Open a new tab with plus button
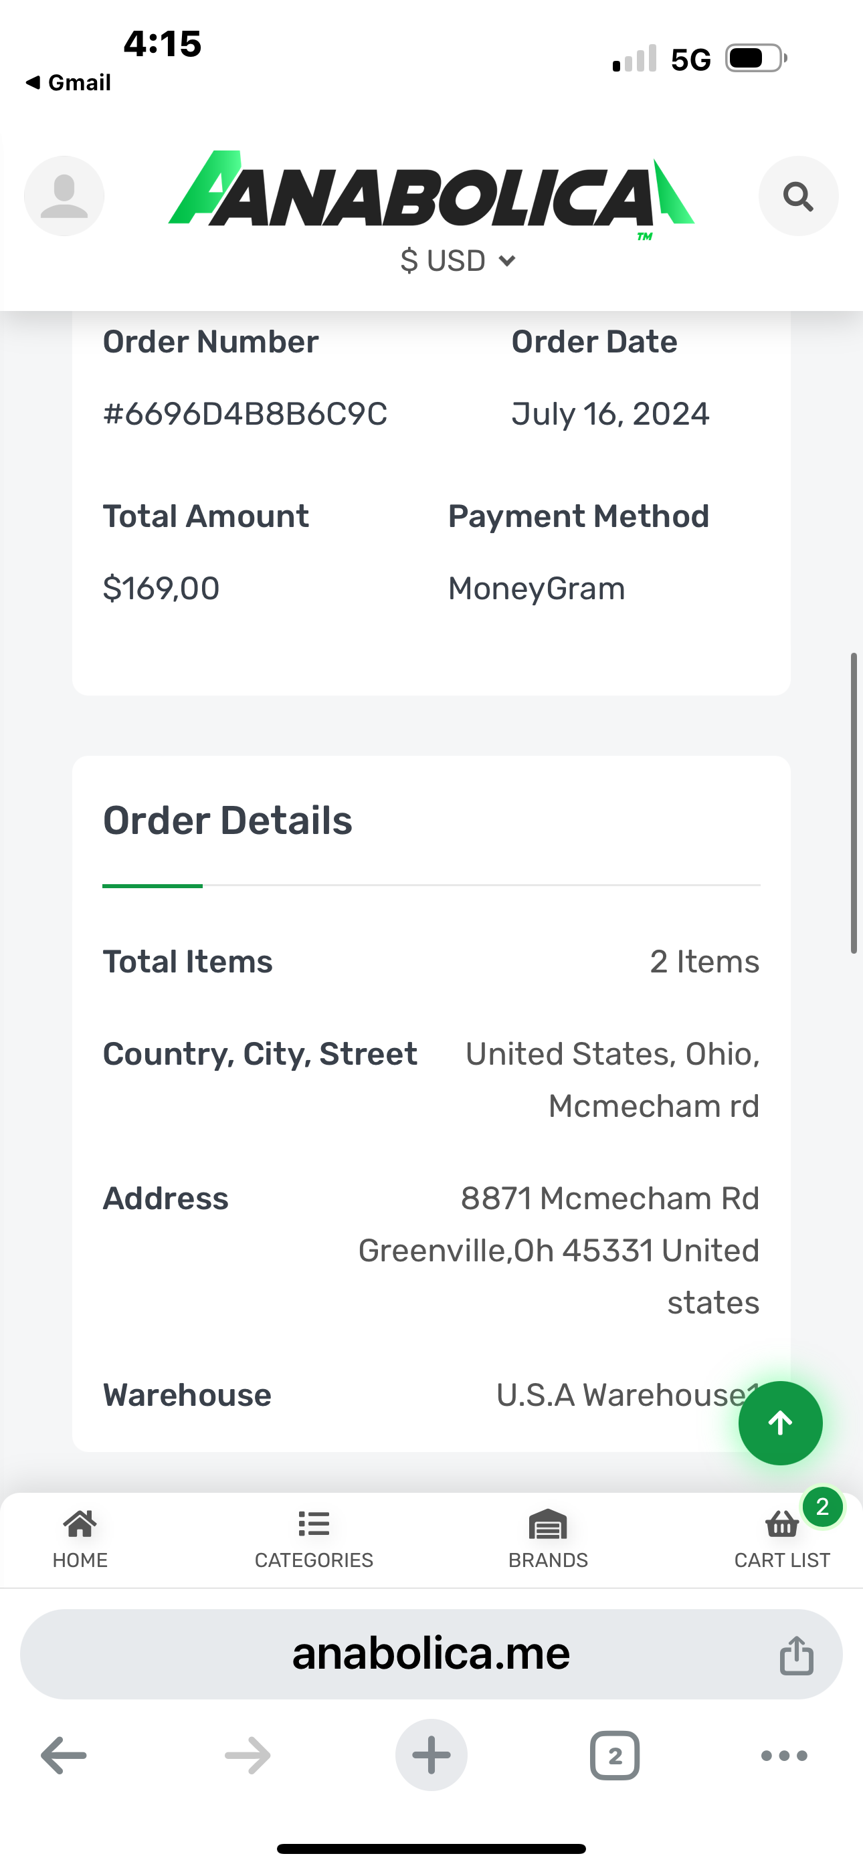Viewport: 863px width, 1870px height. point(431,1756)
